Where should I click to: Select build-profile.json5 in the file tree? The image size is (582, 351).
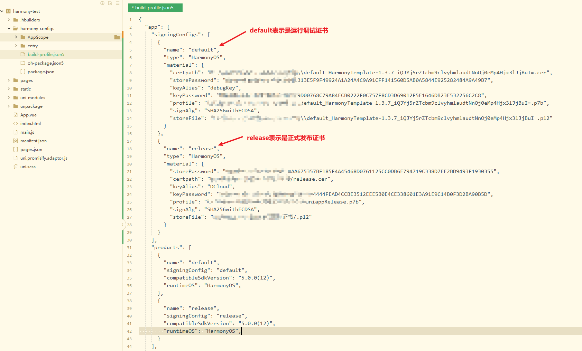point(46,55)
